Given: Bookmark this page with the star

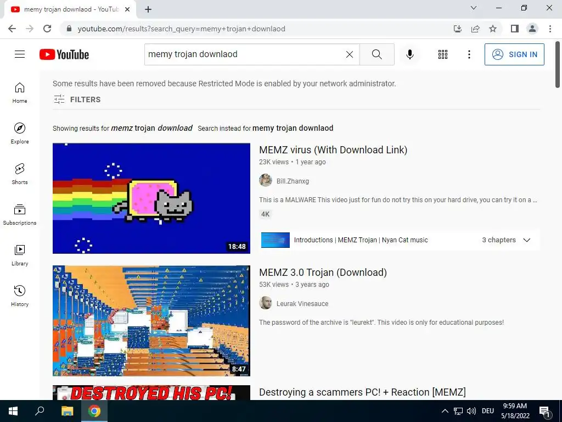Looking at the screenshot, I should point(493,29).
